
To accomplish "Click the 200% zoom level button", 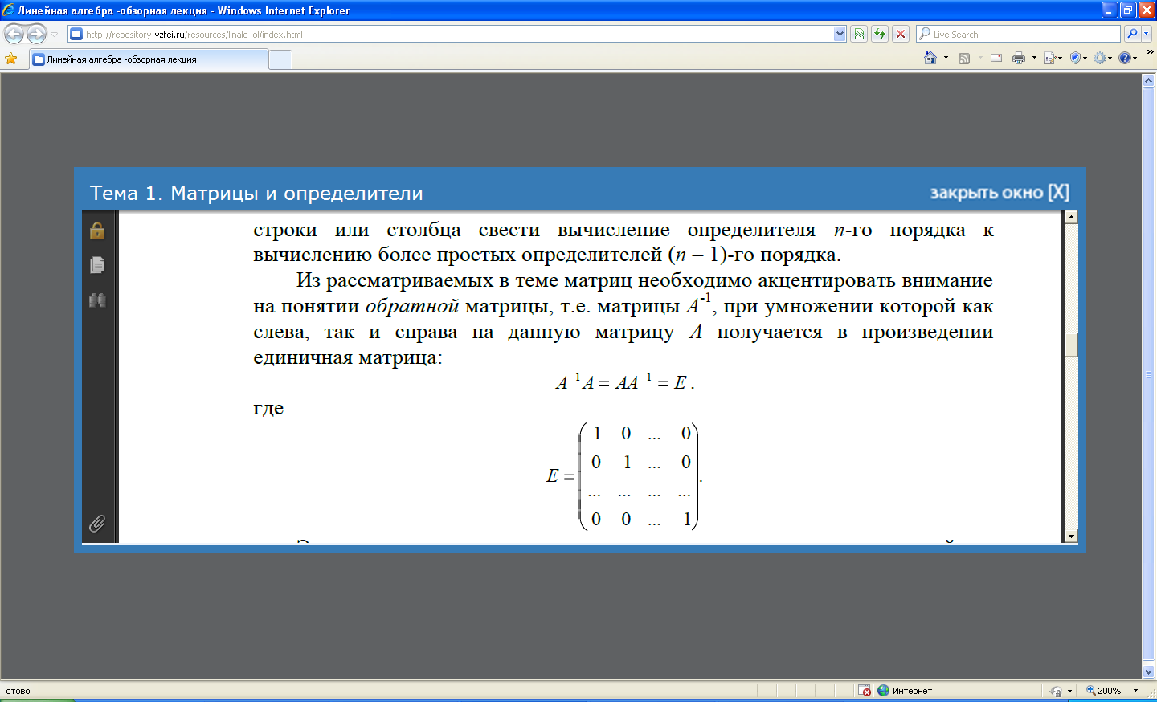I will pos(1104,691).
